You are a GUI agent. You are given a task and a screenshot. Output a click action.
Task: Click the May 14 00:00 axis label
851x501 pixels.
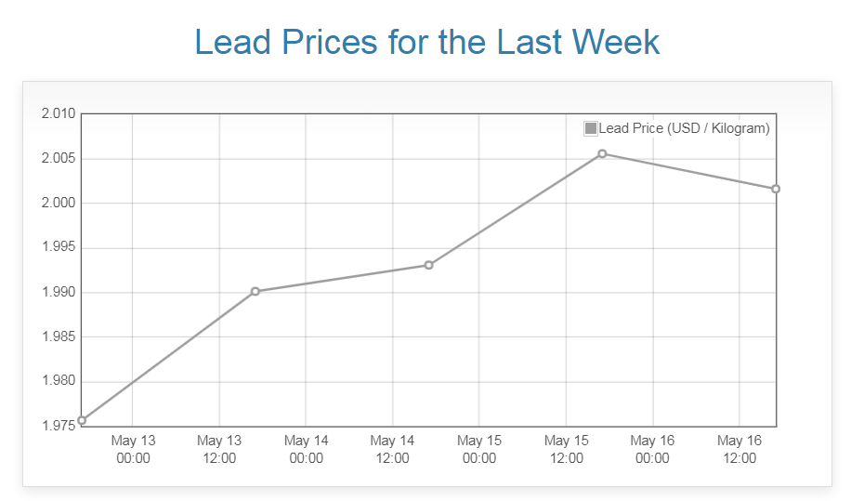pos(306,449)
